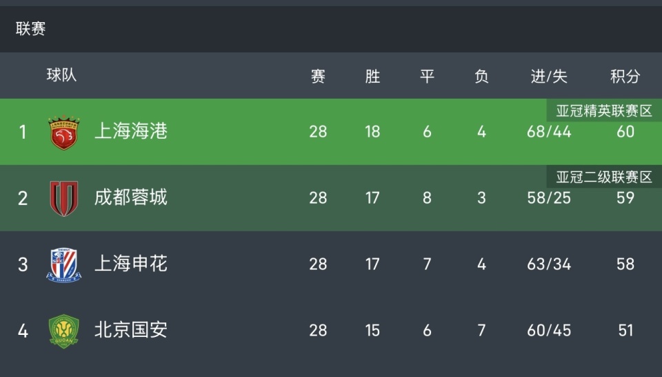Click the 球队 column header
This screenshot has width=662, height=377.
pyautogui.click(x=61, y=75)
